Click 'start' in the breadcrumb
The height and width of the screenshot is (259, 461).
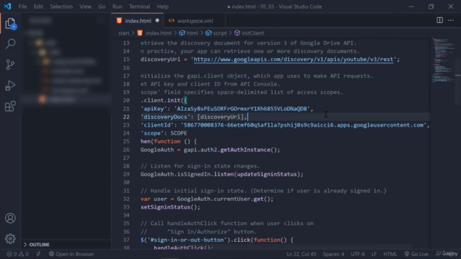pos(124,33)
